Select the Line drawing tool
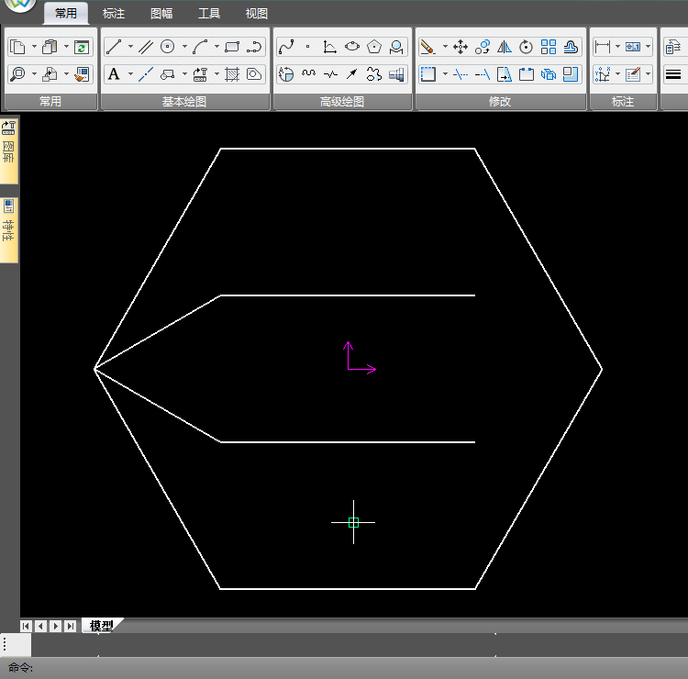Image resolution: width=688 pixels, height=679 pixels. [114, 47]
